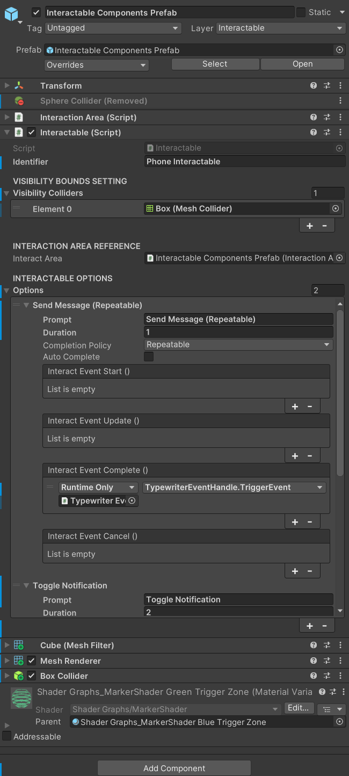Add listener to Interact Event Cancel with plus

click(295, 571)
